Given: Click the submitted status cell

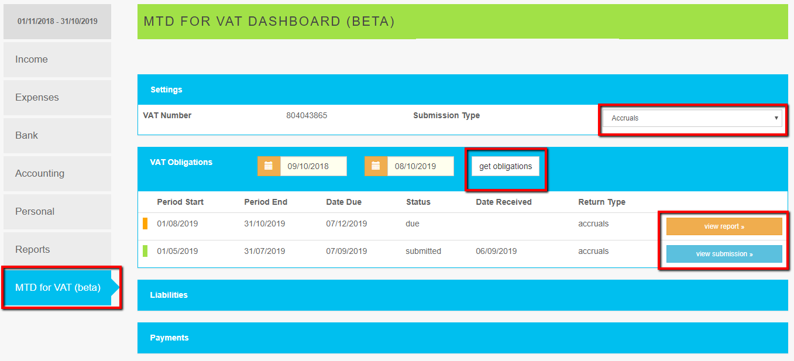Looking at the screenshot, I should point(424,251).
